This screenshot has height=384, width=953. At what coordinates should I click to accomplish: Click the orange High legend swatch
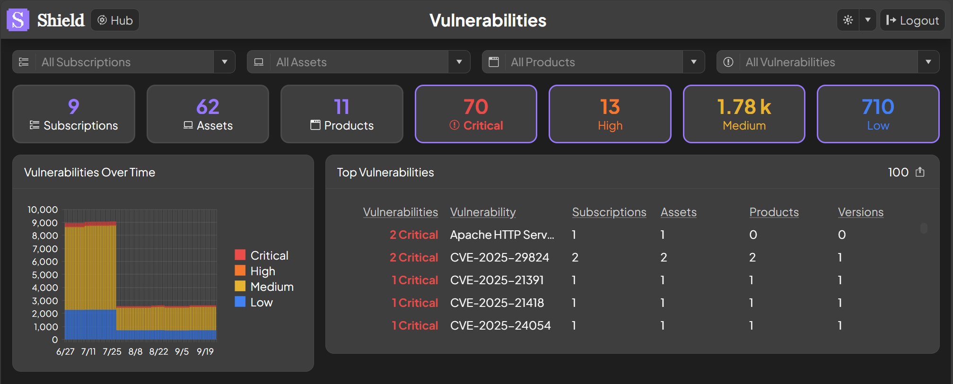[x=240, y=271]
